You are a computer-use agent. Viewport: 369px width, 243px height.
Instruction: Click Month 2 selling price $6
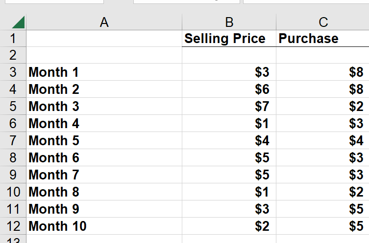click(x=229, y=89)
